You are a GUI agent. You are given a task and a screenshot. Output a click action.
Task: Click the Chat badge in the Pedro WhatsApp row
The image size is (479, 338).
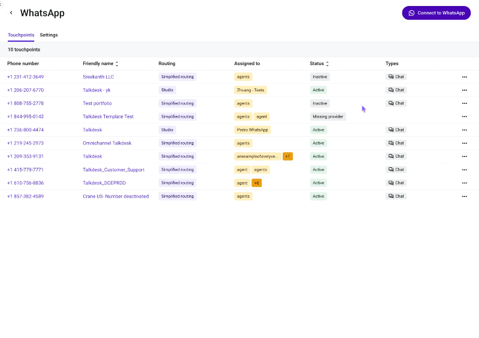(396, 130)
